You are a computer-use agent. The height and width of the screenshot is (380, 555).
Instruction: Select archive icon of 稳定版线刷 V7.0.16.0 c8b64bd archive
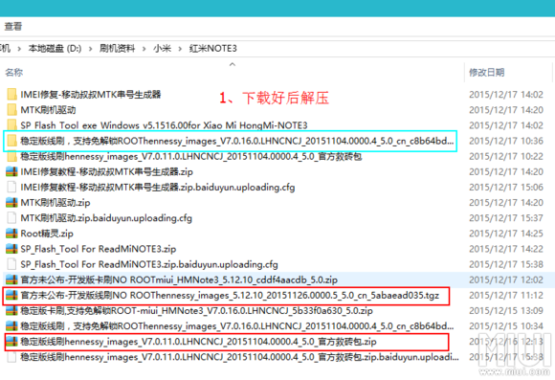point(11,325)
